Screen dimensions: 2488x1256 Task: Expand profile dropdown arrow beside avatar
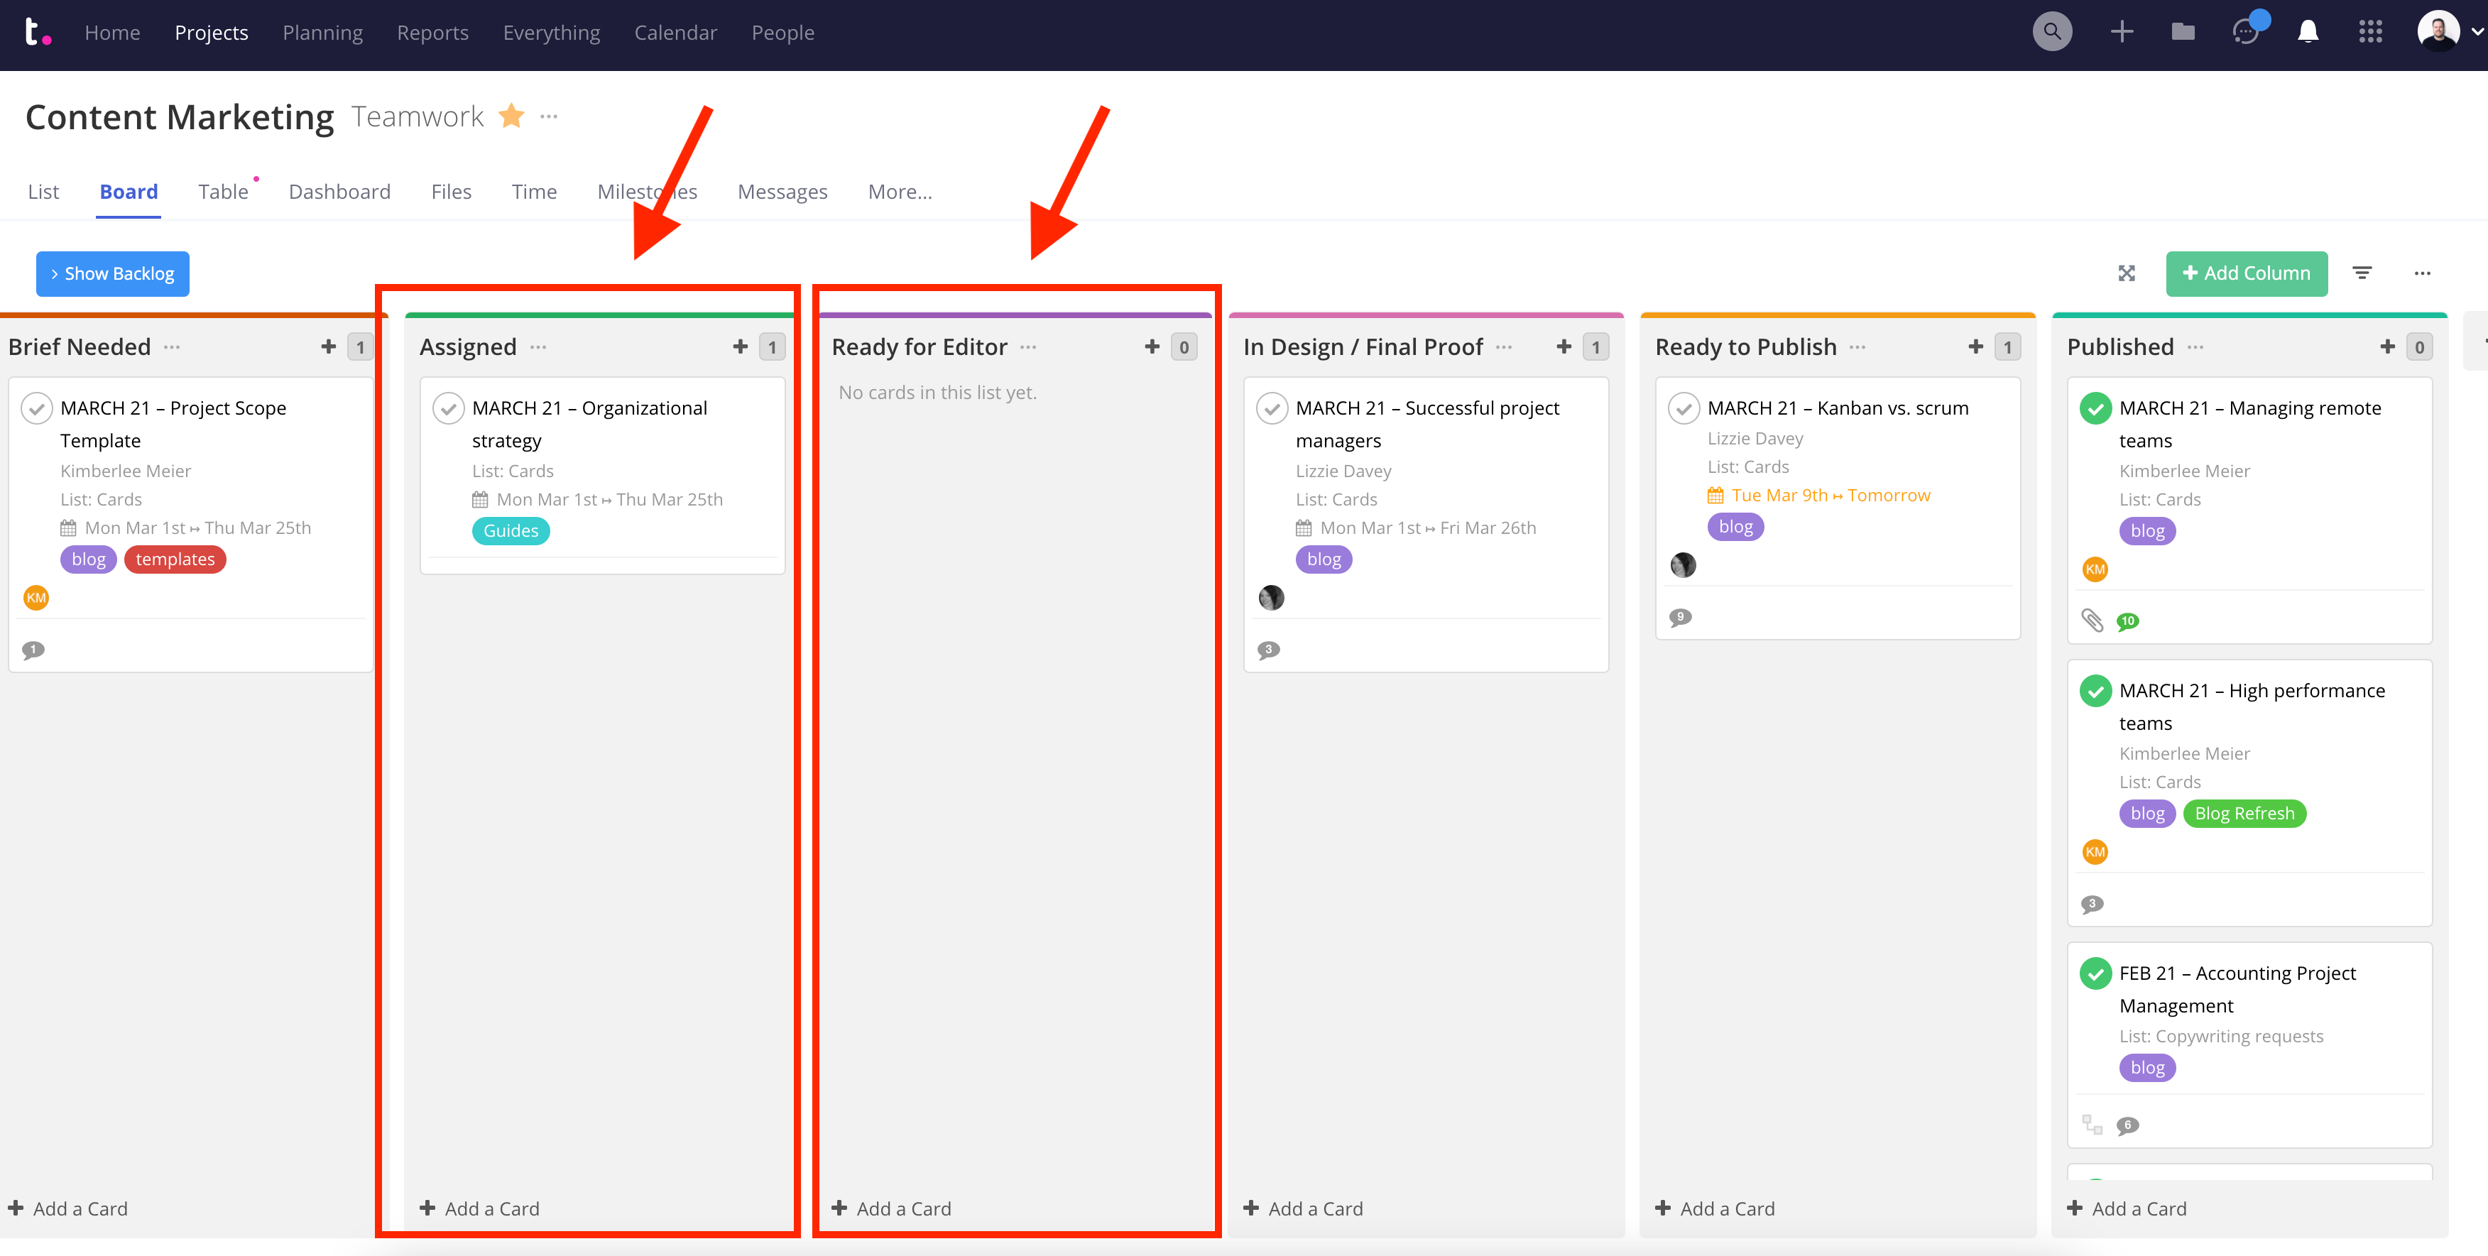point(2477,32)
